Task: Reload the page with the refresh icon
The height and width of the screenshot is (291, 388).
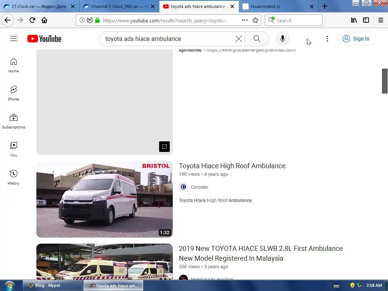Action: pyautogui.click(x=32, y=20)
